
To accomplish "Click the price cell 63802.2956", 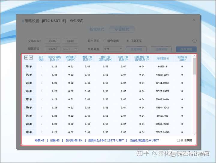I will pos(163,75).
